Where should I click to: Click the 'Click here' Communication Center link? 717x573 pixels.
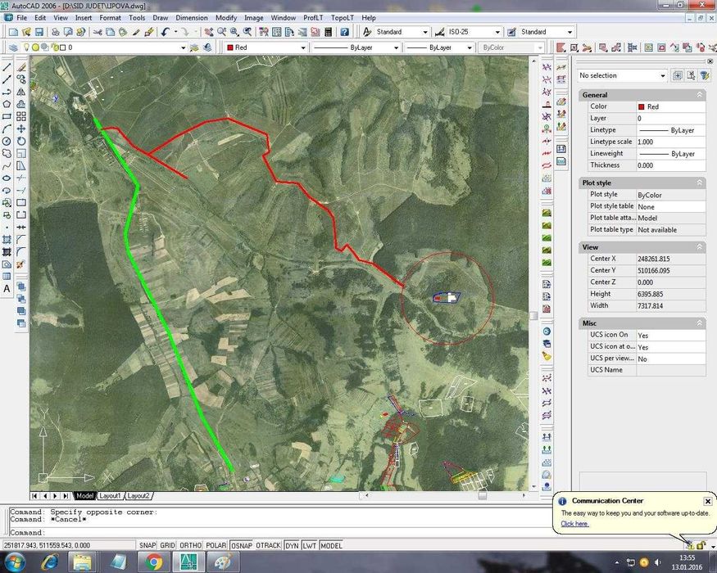click(574, 524)
